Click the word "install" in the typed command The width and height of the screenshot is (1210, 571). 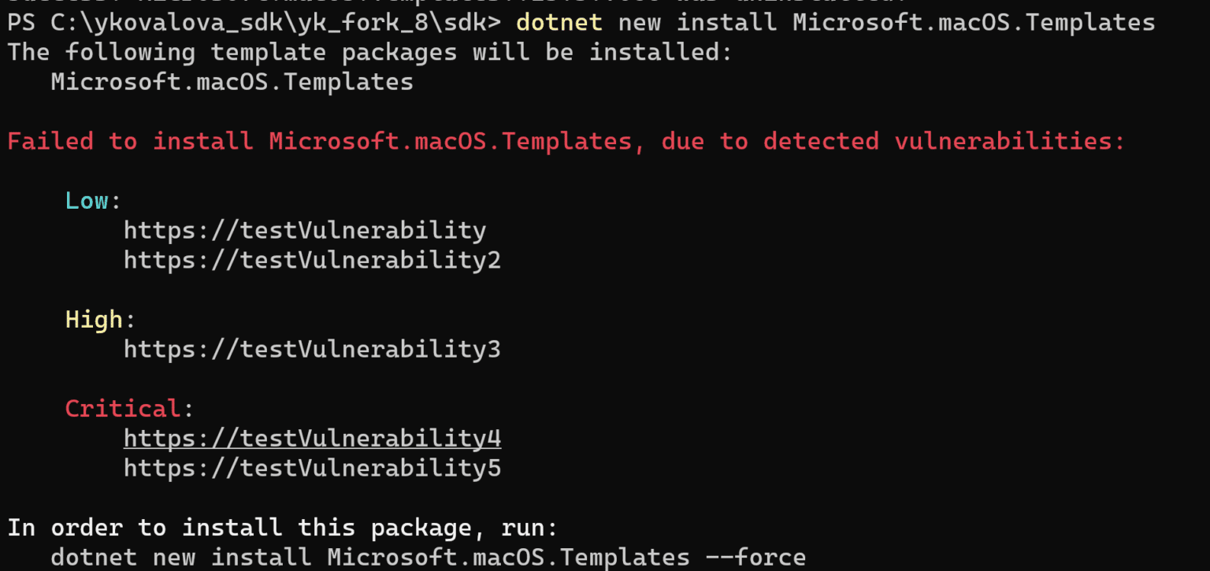click(726, 22)
